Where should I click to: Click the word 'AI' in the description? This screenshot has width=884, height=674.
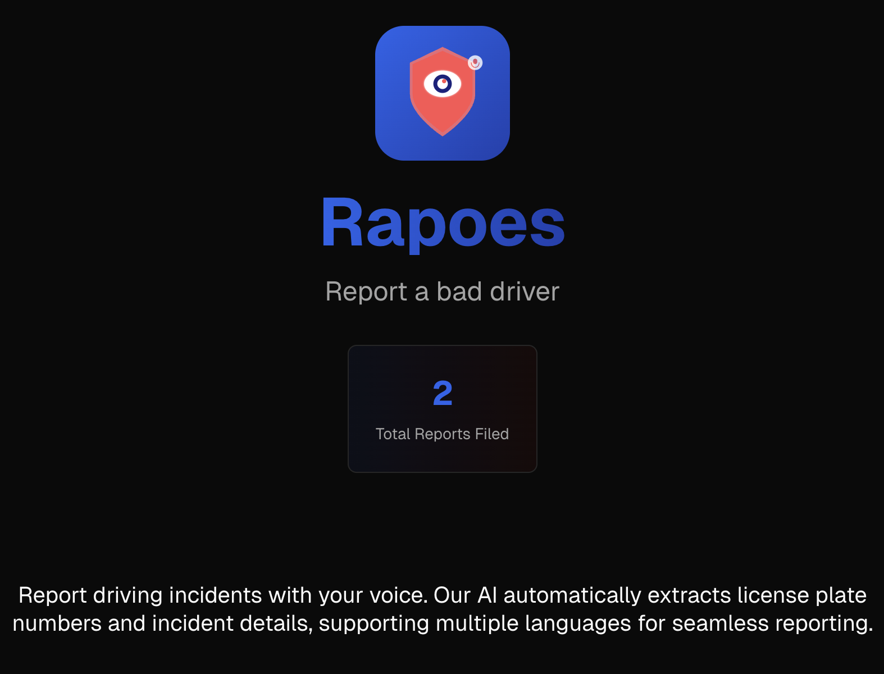click(x=487, y=595)
